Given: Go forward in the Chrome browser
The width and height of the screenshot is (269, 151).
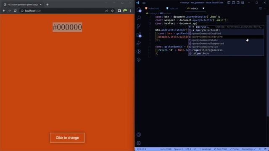Looking at the screenshot, I should point(10,10).
